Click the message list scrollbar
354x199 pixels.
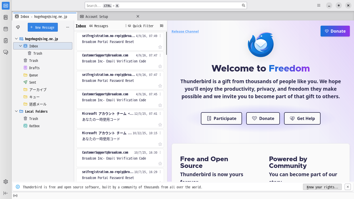[x=166, y=43]
